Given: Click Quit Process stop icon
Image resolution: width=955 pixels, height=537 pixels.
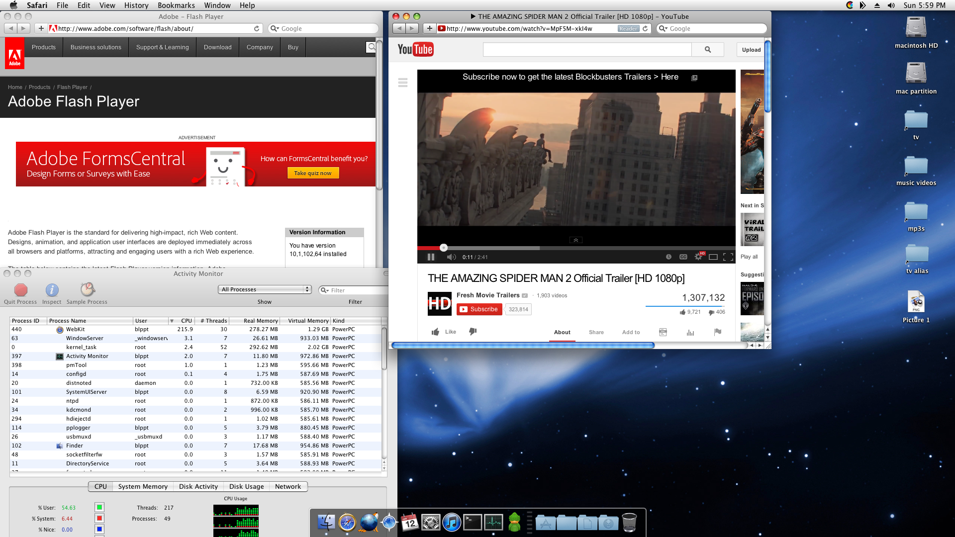Looking at the screenshot, I should 20,290.
